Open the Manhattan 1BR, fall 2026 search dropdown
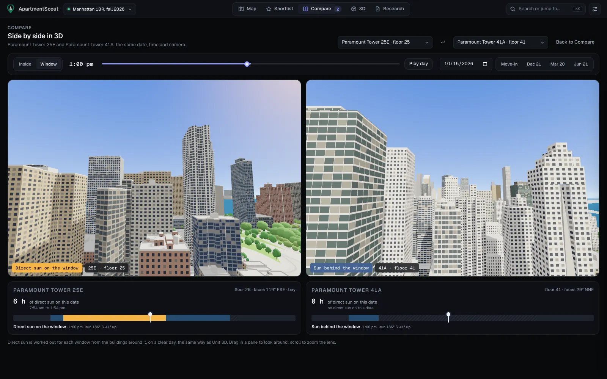Viewport: 607px width, 379px height. coord(99,9)
